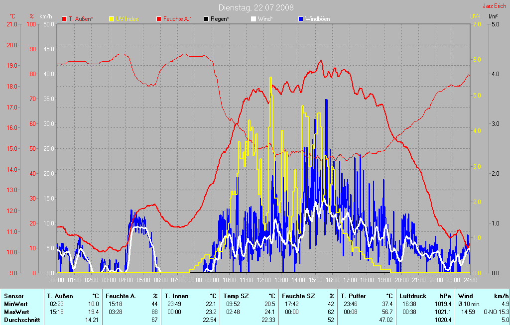Select the black Regen legend marker
Image resolution: width=510 pixels, height=325 pixels.
click(x=206, y=19)
